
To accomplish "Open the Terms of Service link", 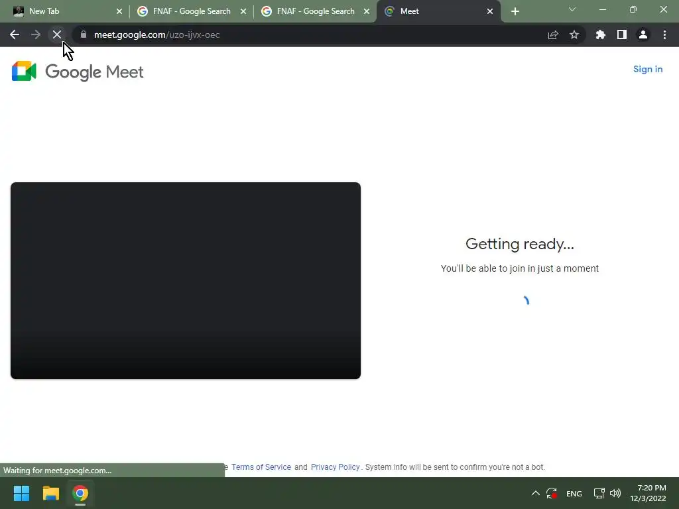I will point(261,467).
